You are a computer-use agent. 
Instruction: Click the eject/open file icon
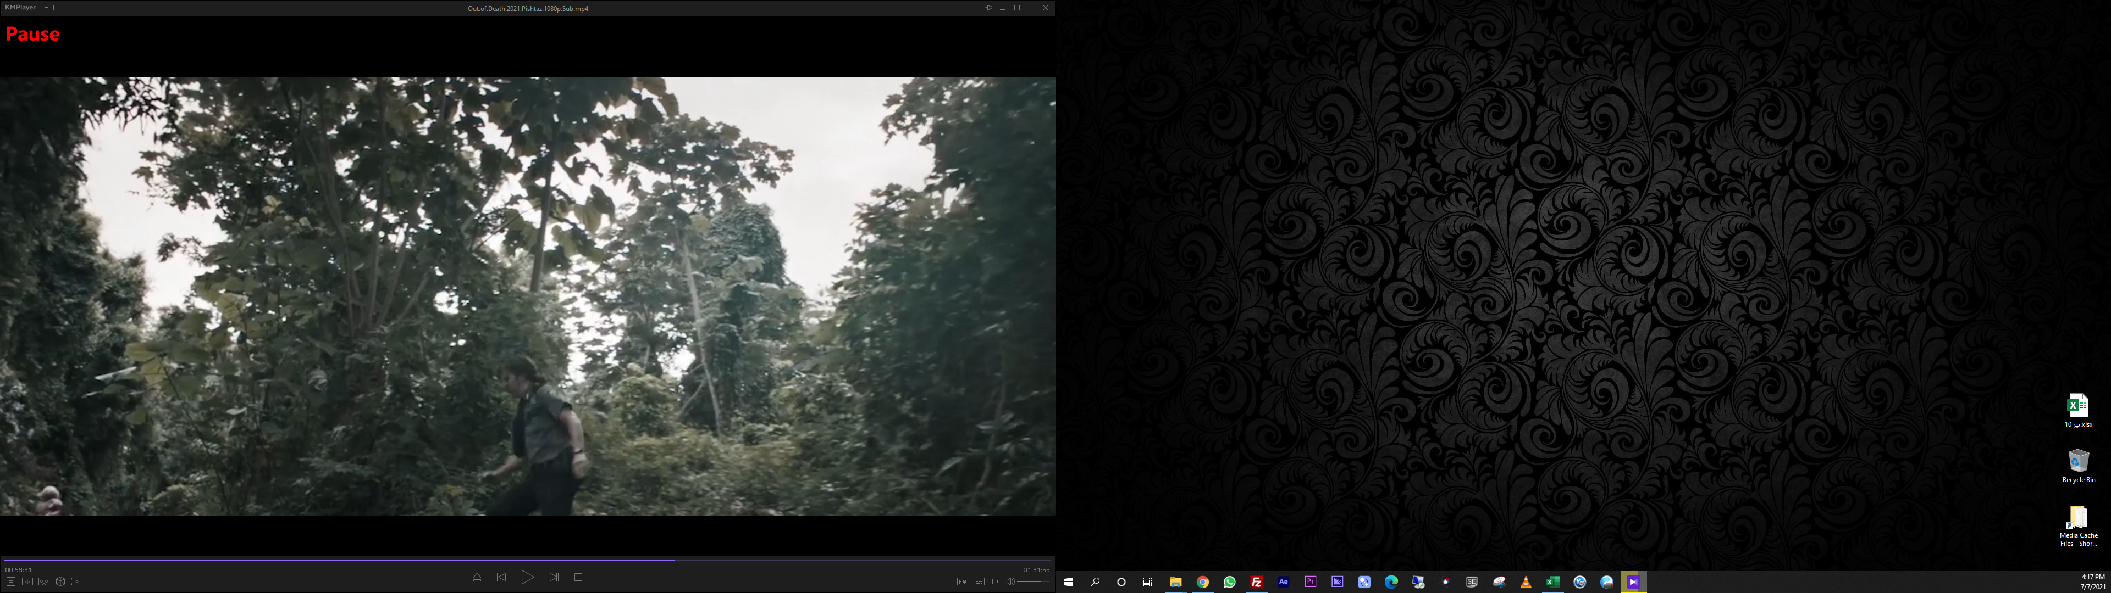pyautogui.click(x=477, y=578)
